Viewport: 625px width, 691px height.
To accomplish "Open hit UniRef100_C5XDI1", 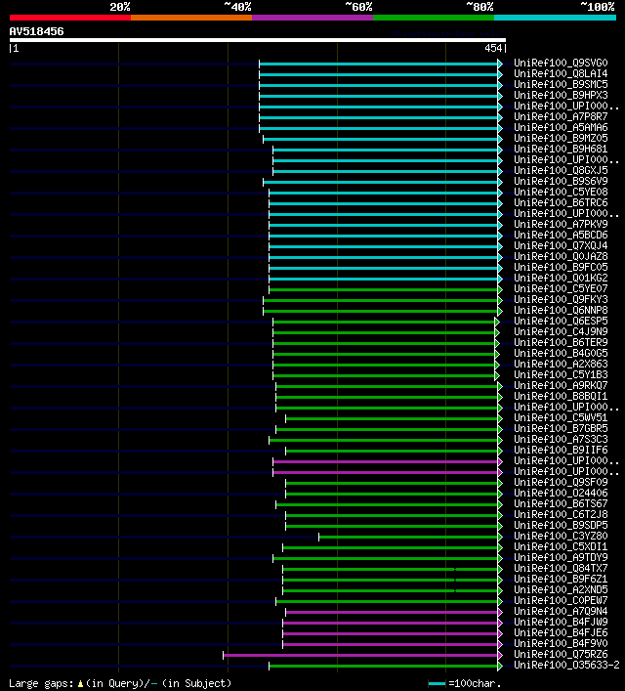I will [561, 547].
